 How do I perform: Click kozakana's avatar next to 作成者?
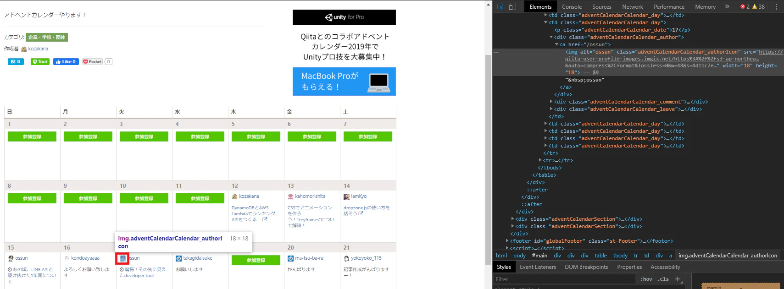24,49
